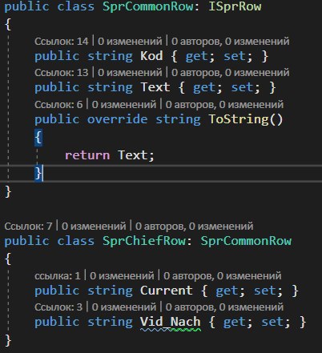This screenshot has height=353, width=322.
Task: Click '0 изменений' beside 'Ссылок: 13'
Action: tap(130, 73)
